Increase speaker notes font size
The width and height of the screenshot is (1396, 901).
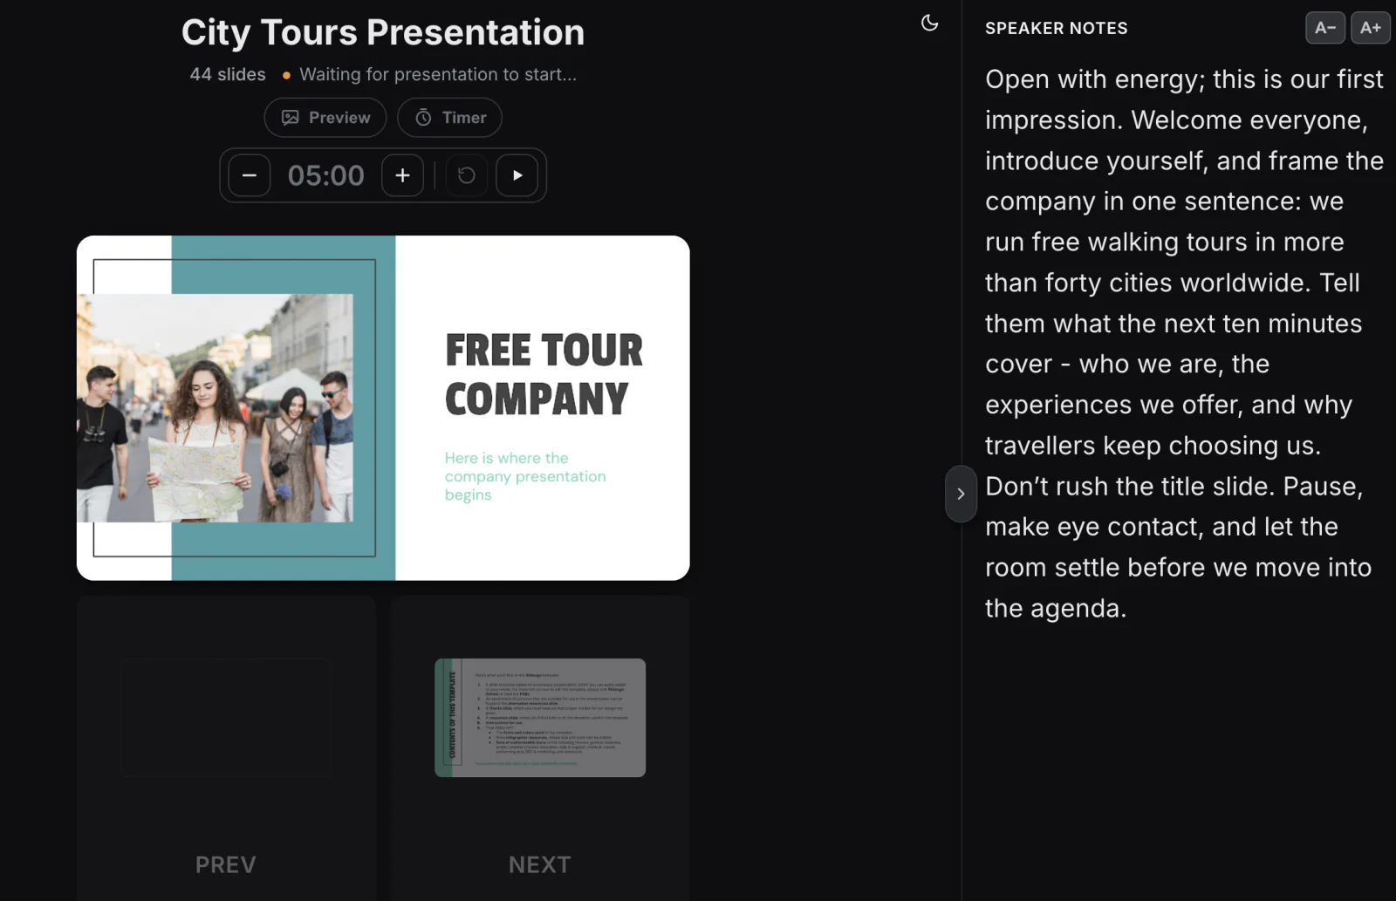tap(1370, 28)
